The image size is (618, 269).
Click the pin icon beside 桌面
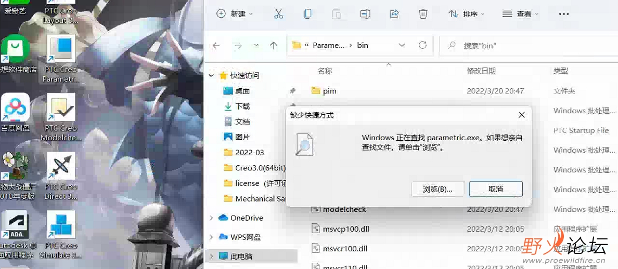pyautogui.click(x=292, y=91)
